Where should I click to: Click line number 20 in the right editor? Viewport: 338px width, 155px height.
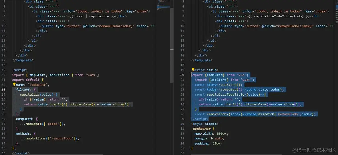click(182, 75)
